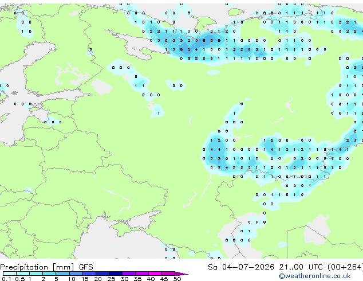Click the 15–20 mm legend color swatch
The height and width of the screenshot is (281, 363).
pyautogui.click(x=89, y=274)
